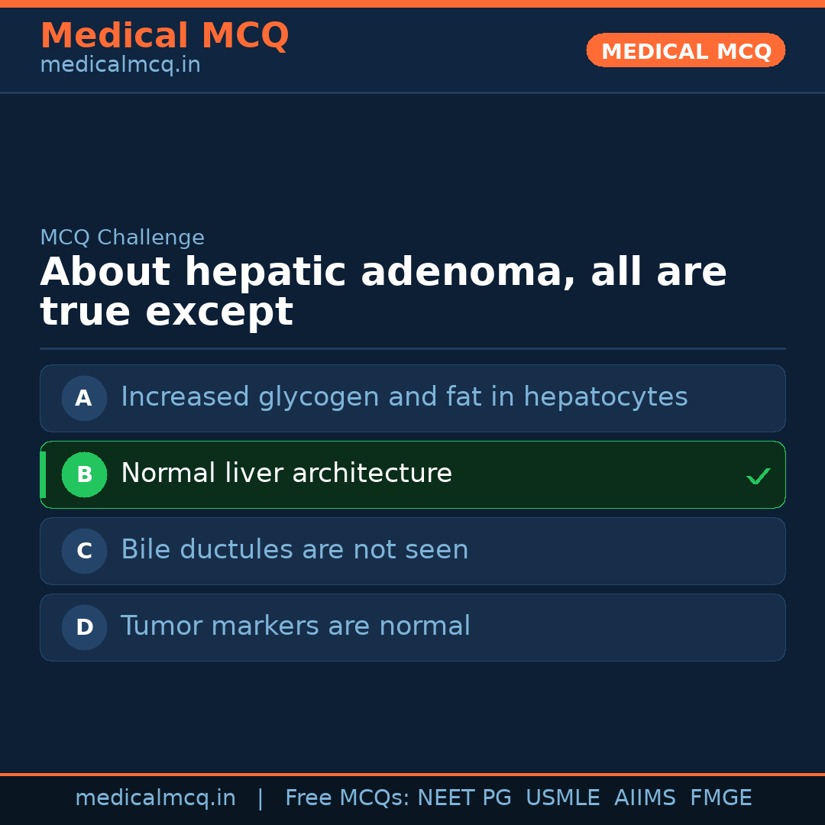Click the green checkmark on option B
The image size is (825, 825).
click(x=758, y=476)
